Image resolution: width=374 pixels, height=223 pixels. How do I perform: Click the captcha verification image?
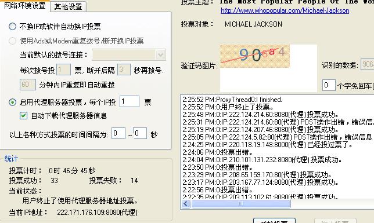click(x=254, y=56)
